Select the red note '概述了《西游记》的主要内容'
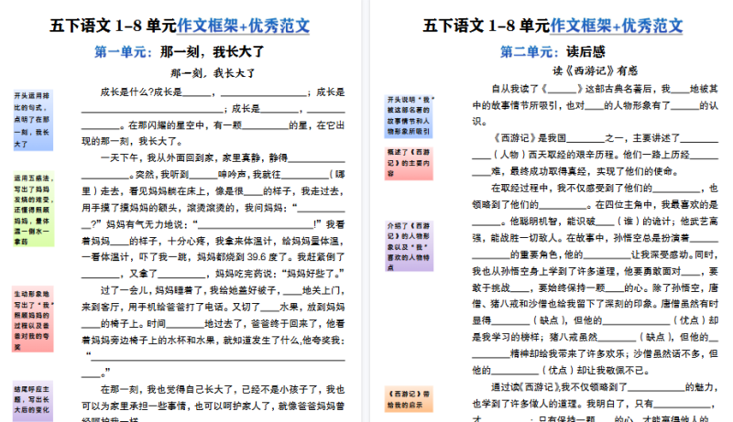Viewport: 733px width, 422px height. coord(409,163)
